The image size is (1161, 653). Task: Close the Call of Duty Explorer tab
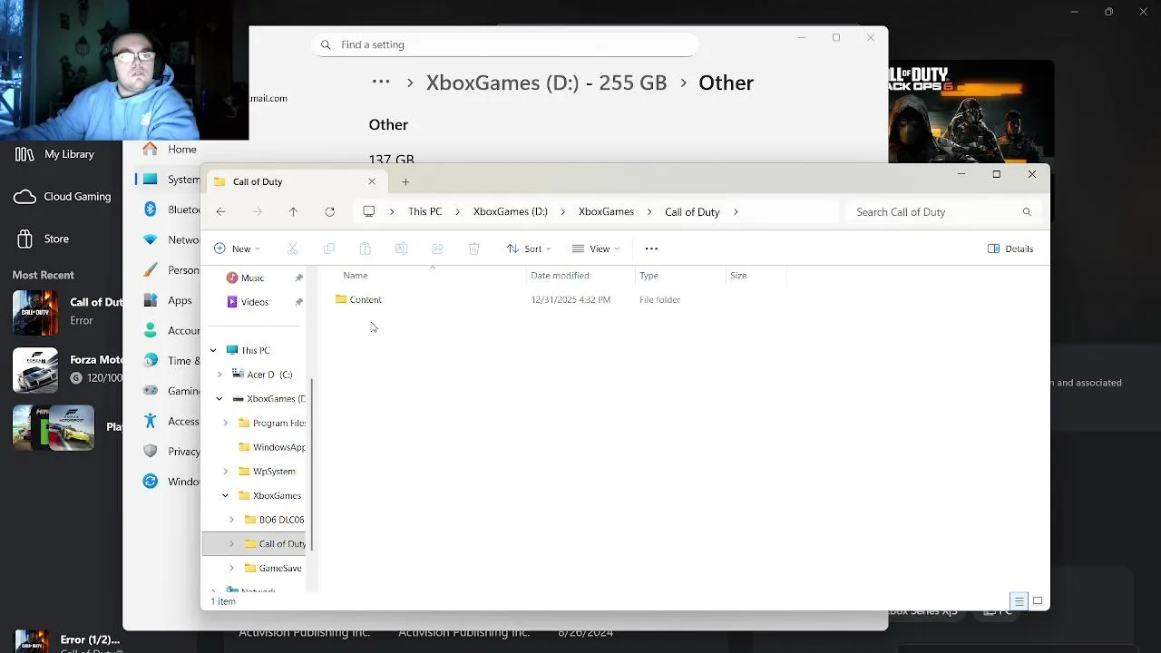372,182
